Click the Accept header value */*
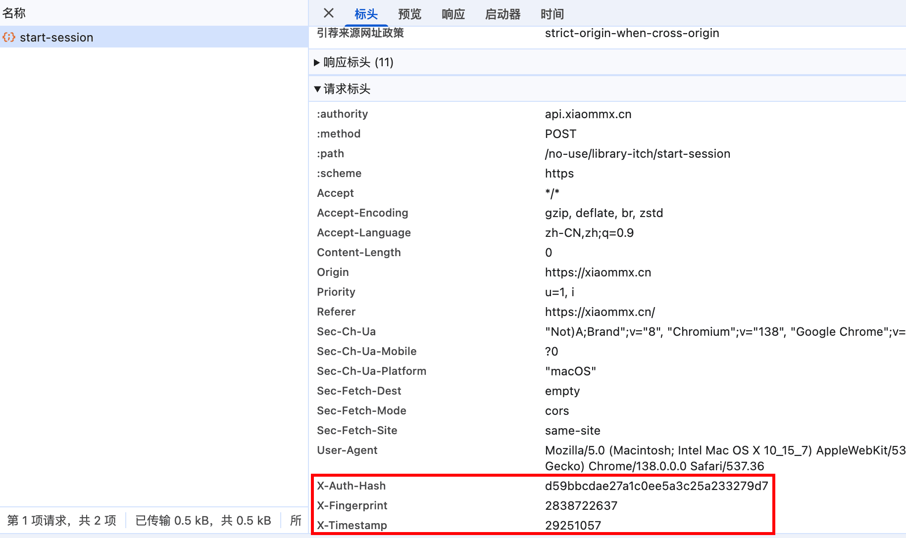 coord(552,193)
